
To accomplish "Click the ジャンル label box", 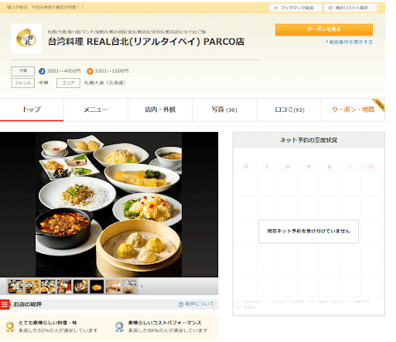I will 23,83.
